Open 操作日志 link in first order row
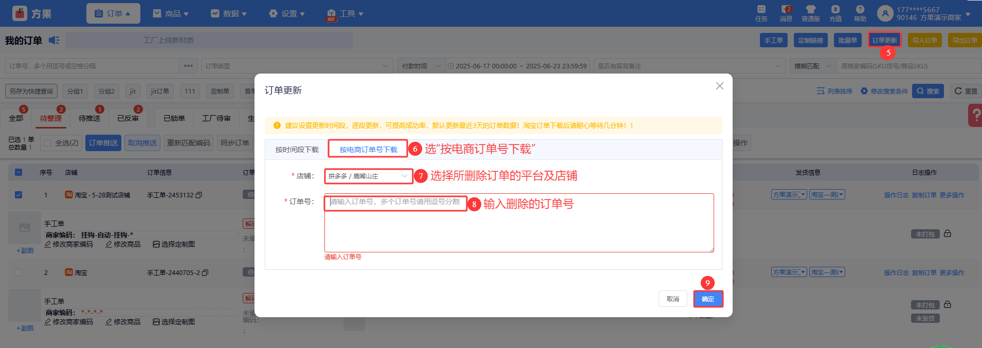The height and width of the screenshot is (348, 982). [896, 195]
